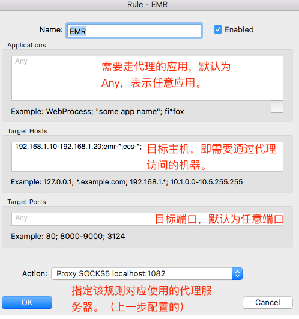
Task: Click the plus icon to add application
Action: click(x=277, y=106)
